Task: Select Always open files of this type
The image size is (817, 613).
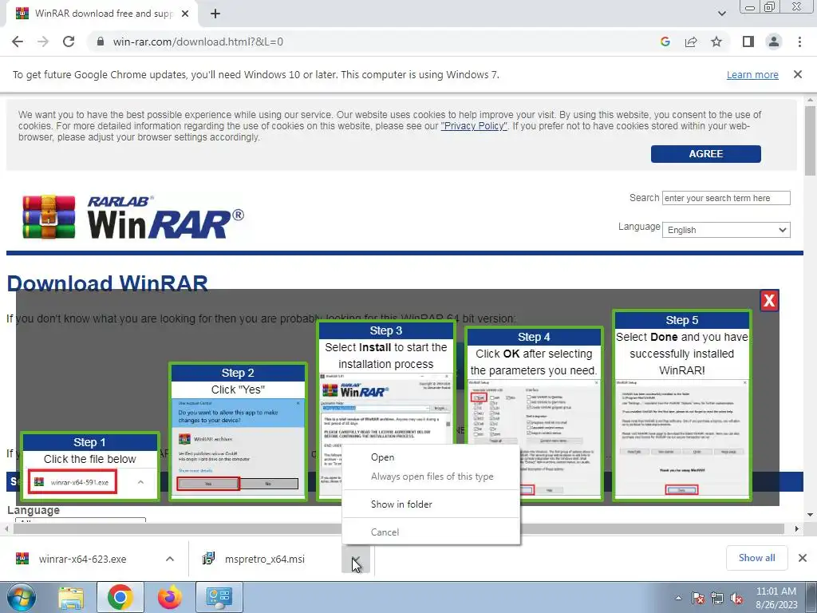Action: coord(432,477)
